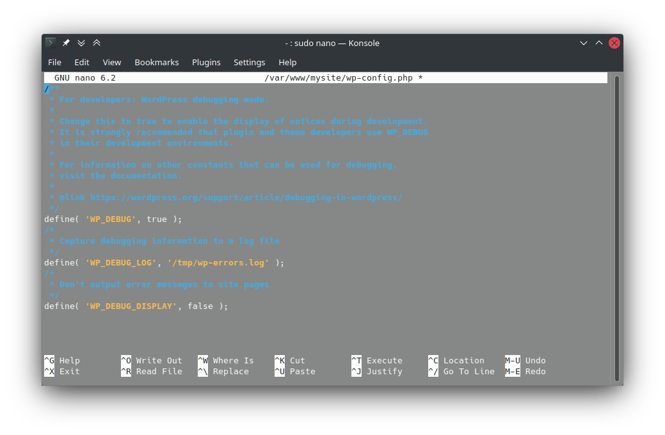Click the @link wordpress.org URL comment
Image resolution: width=665 pixels, height=435 pixels.
[230, 198]
